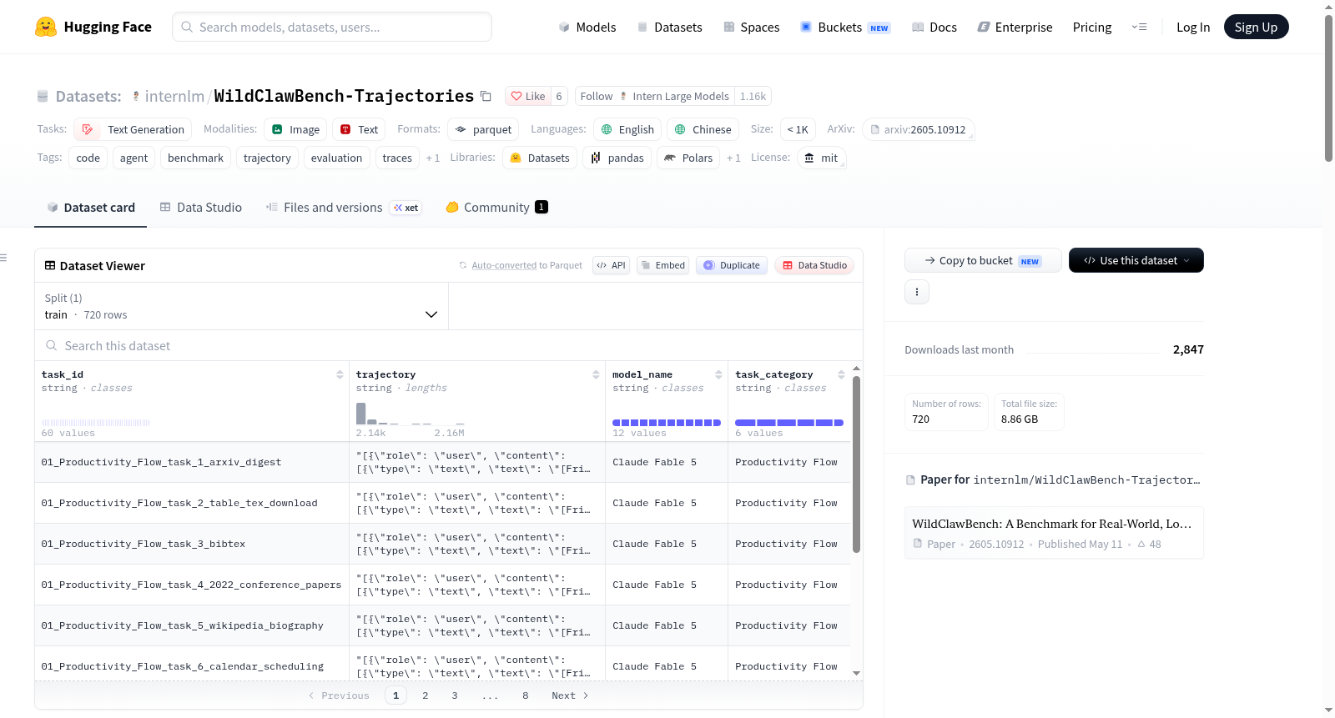Open the API button in Dataset Viewer
1335x718 pixels.
tap(611, 265)
